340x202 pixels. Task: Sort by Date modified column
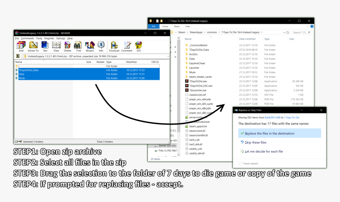coord(247,39)
